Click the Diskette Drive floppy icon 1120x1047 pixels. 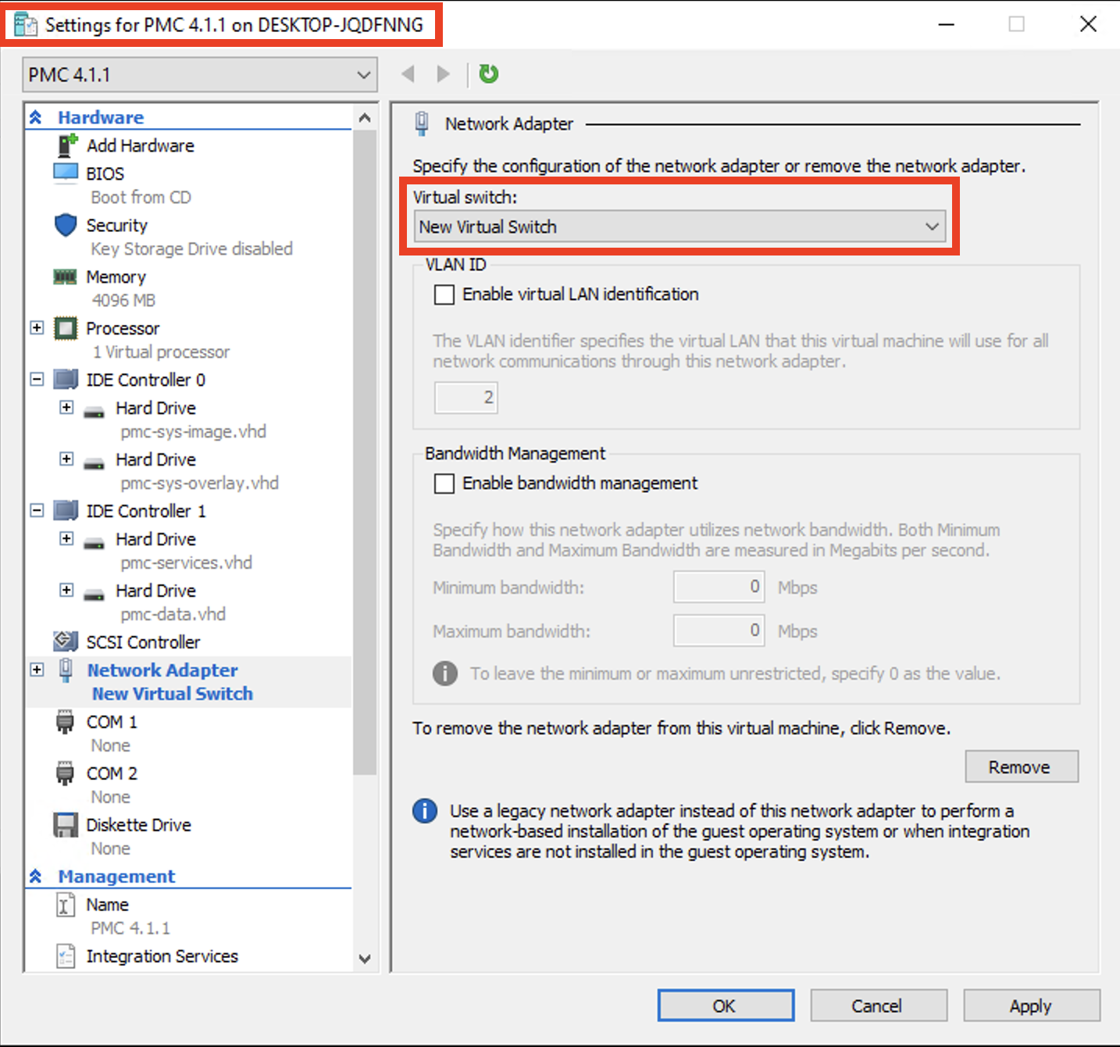[x=66, y=825]
